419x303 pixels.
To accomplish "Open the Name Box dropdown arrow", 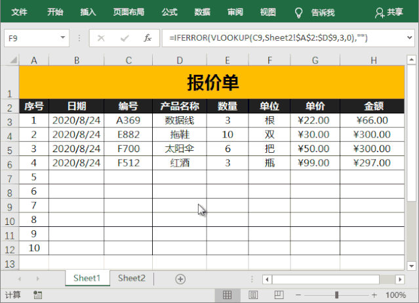I will point(63,37).
